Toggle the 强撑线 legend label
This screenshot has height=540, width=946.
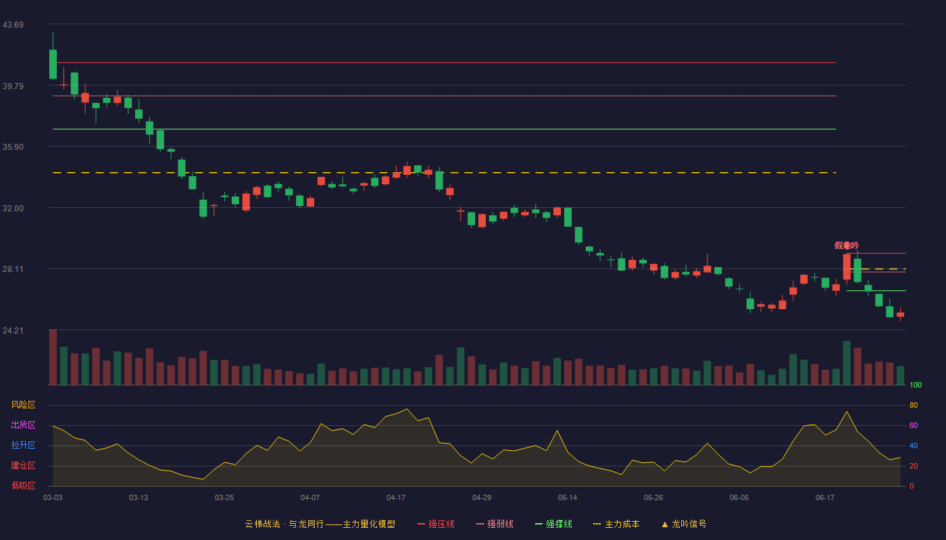(x=559, y=524)
